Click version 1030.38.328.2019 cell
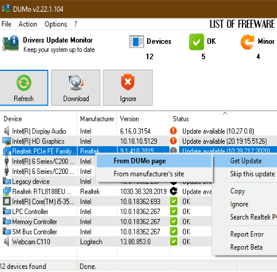 click(x=143, y=191)
